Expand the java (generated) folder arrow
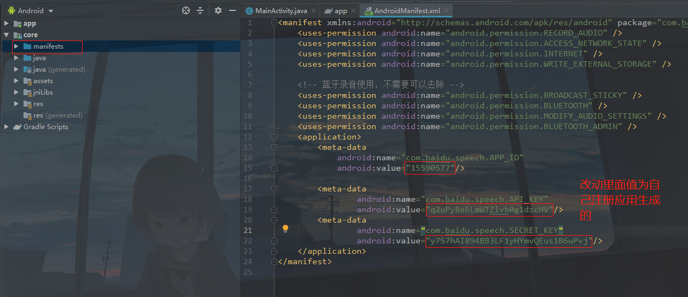This screenshot has height=297, width=688. click(16, 69)
